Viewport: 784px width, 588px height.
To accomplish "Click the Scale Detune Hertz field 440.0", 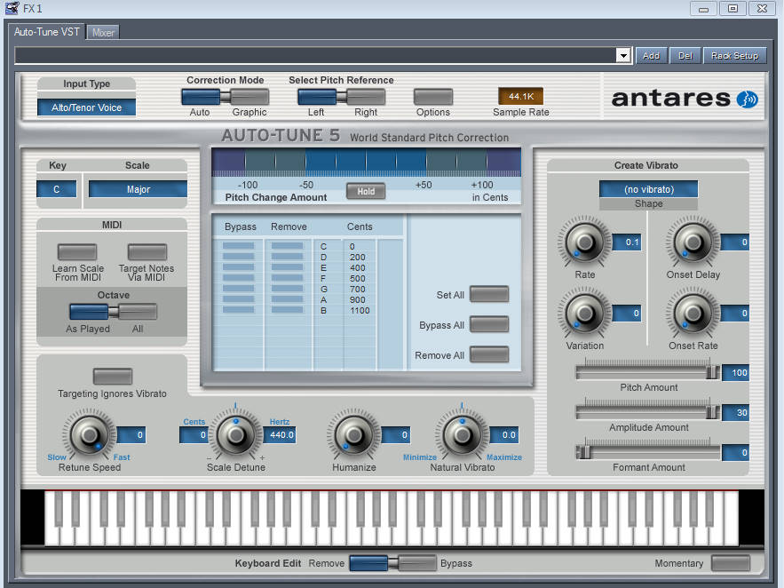I will [x=280, y=435].
